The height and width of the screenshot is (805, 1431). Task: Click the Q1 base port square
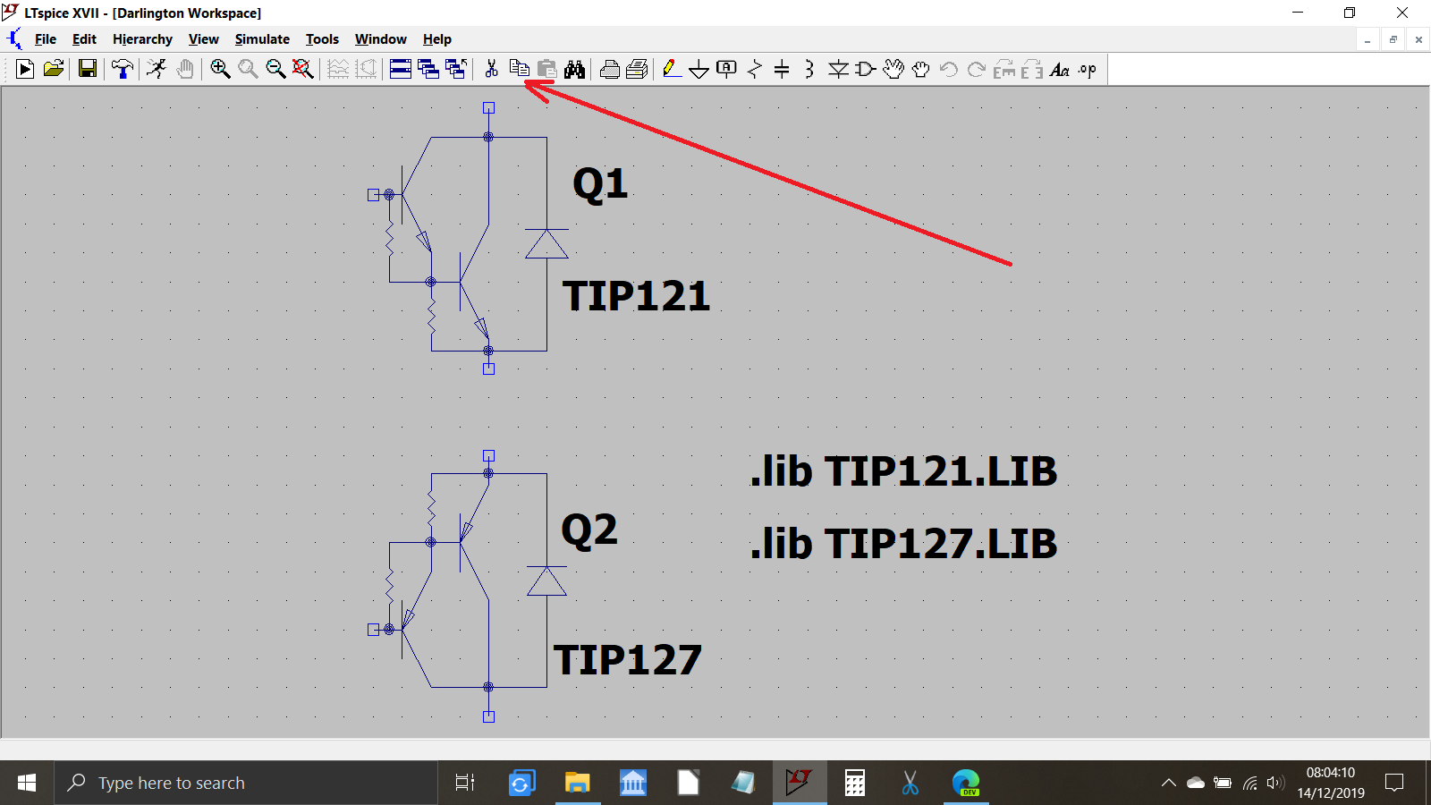[374, 194]
